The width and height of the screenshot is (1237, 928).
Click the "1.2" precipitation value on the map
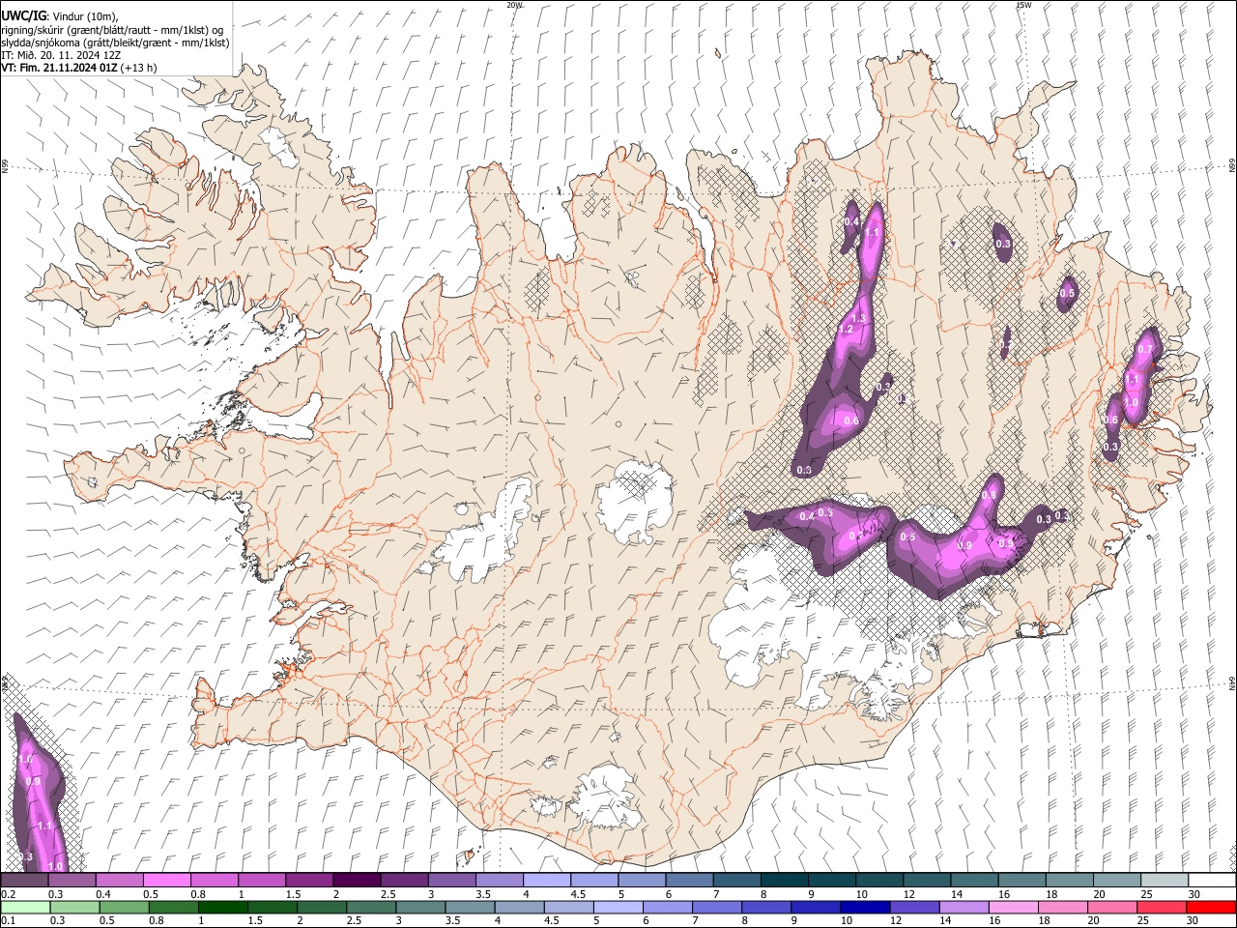(x=845, y=330)
